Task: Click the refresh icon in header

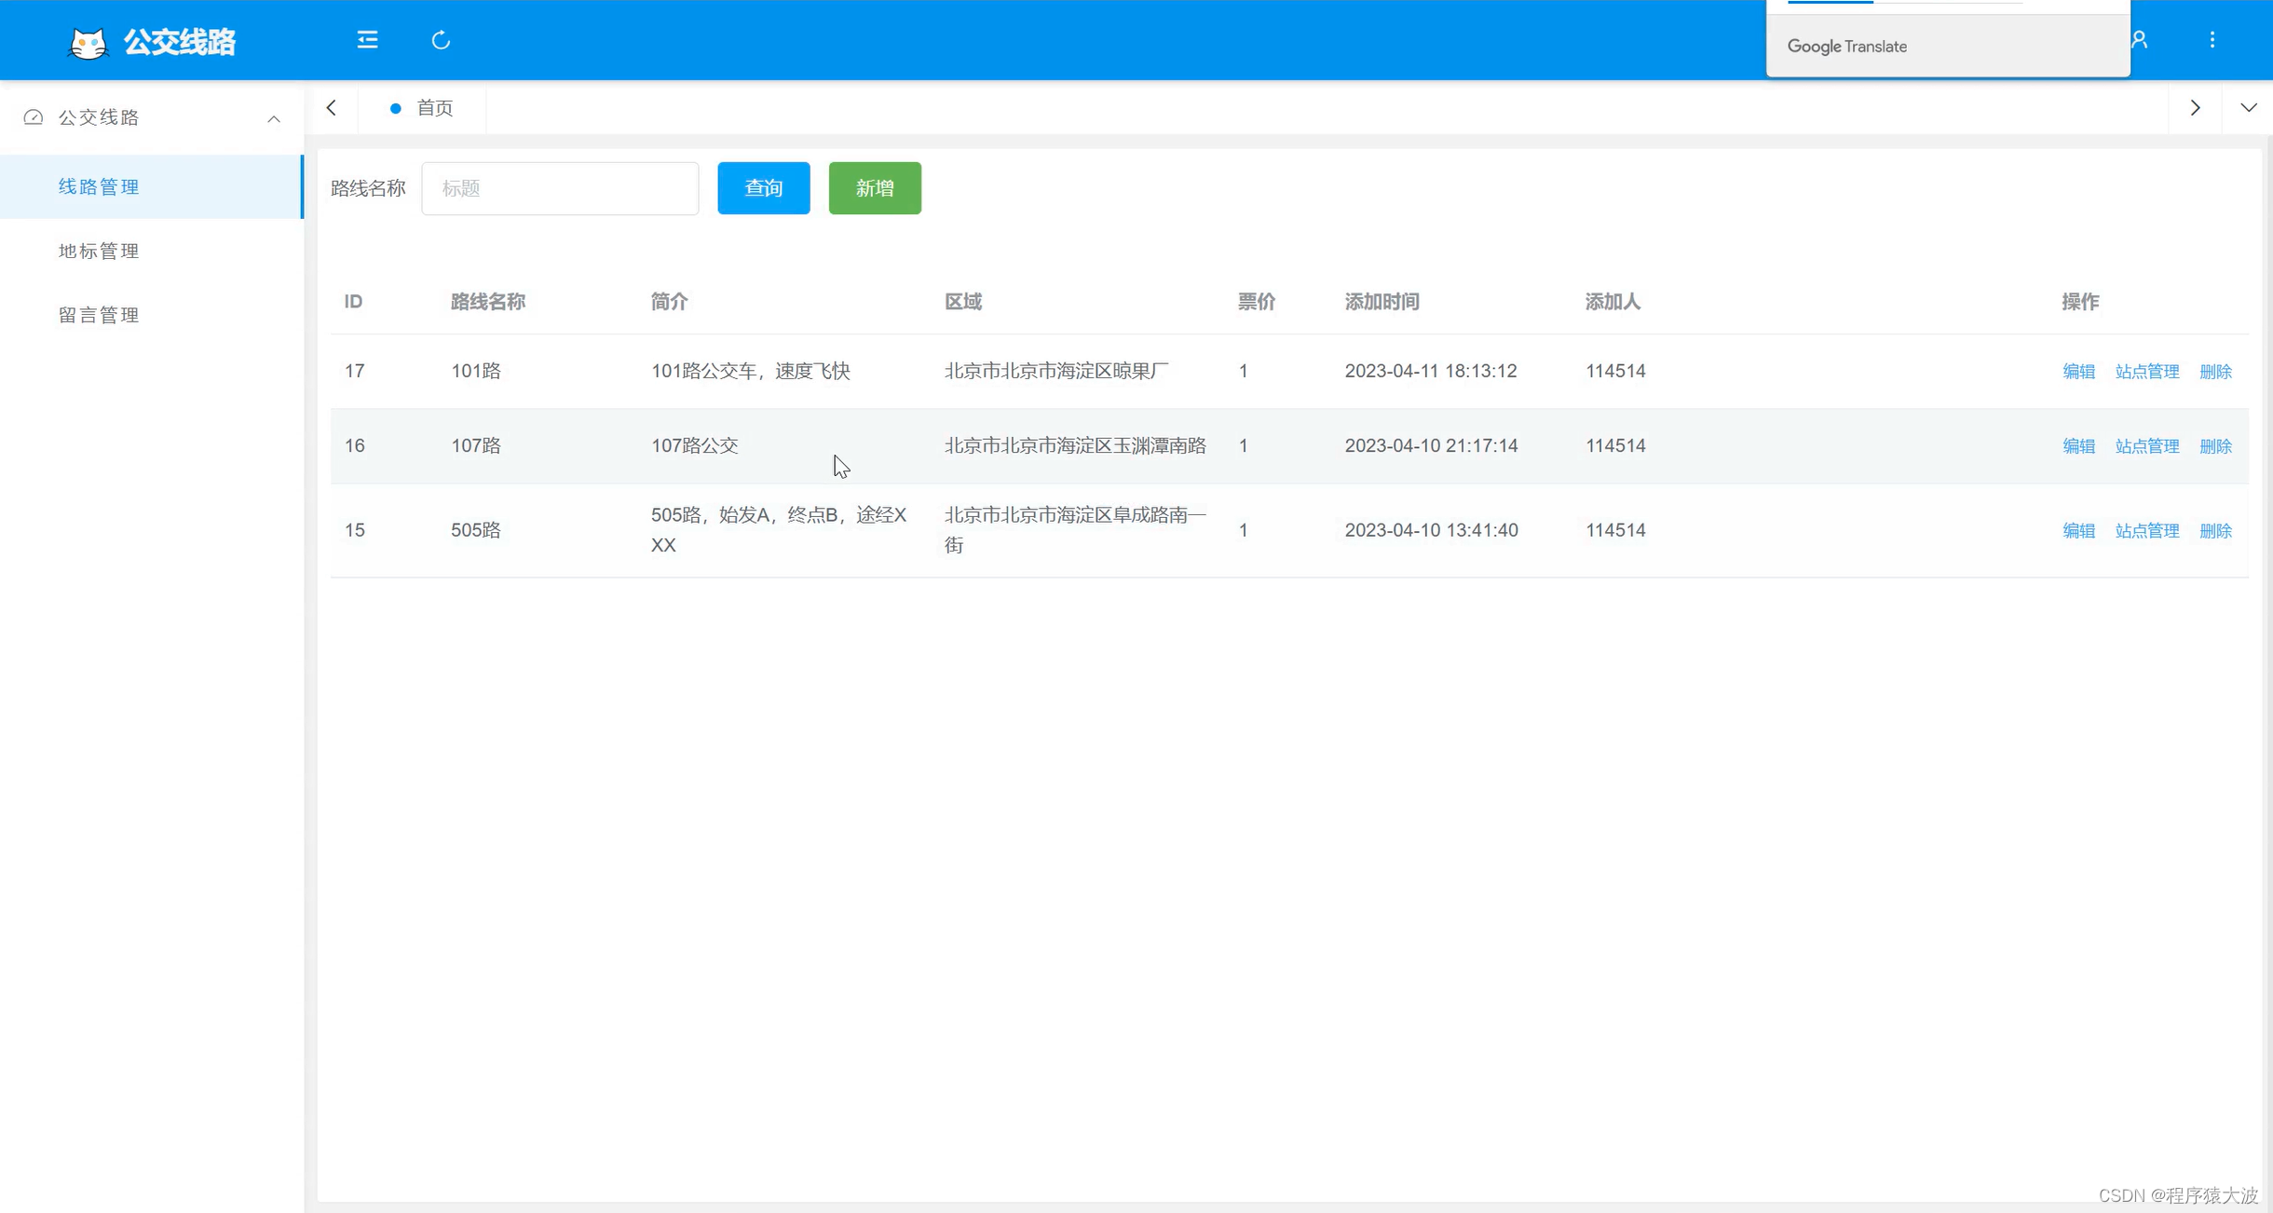Action: click(441, 40)
